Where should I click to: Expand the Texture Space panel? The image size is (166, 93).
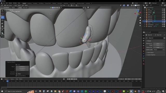(150, 52)
